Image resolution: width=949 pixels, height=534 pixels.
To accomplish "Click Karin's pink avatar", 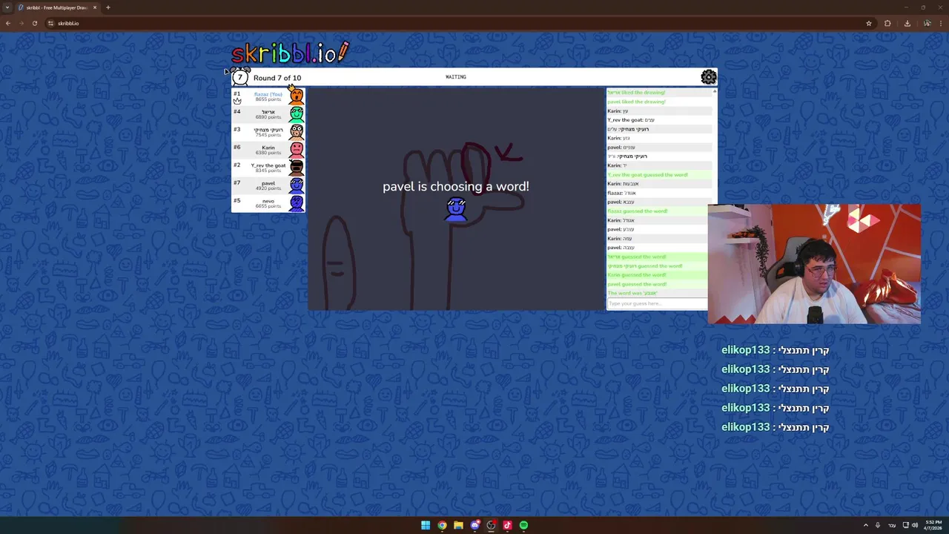I will click(297, 149).
